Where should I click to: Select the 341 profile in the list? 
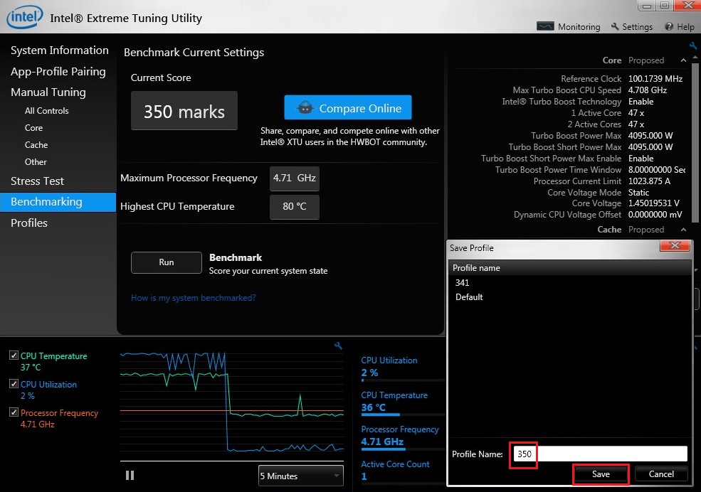coord(463,283)
